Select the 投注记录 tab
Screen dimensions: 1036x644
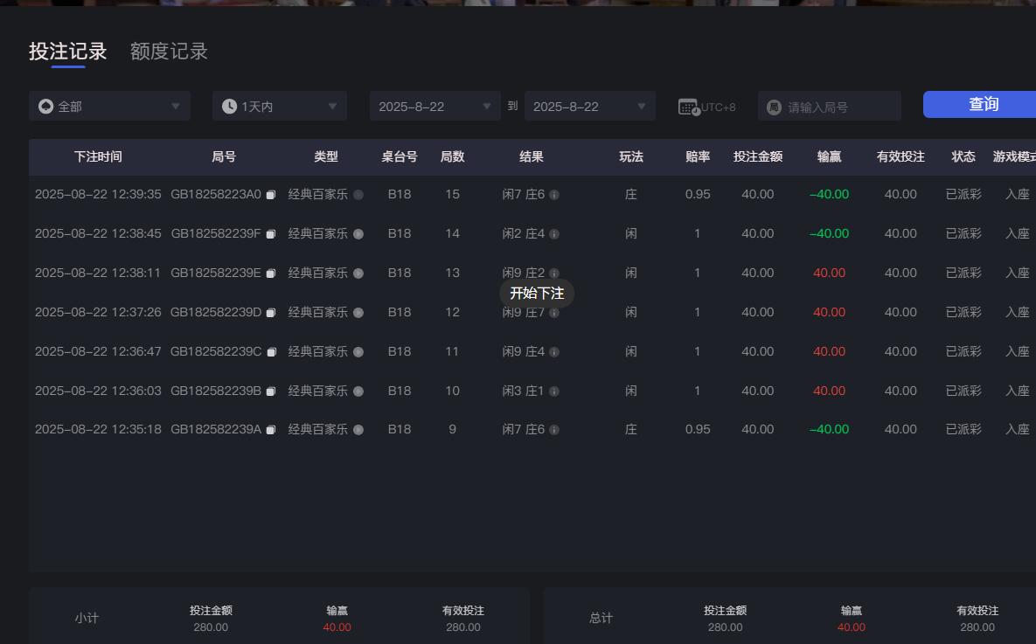70,51
